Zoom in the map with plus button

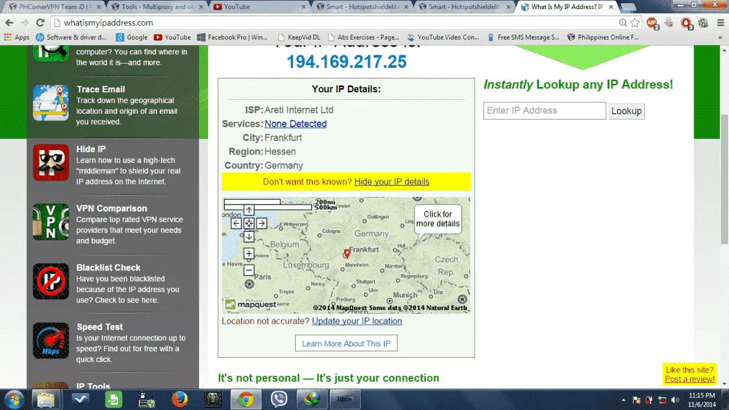[x=249, y=253]
